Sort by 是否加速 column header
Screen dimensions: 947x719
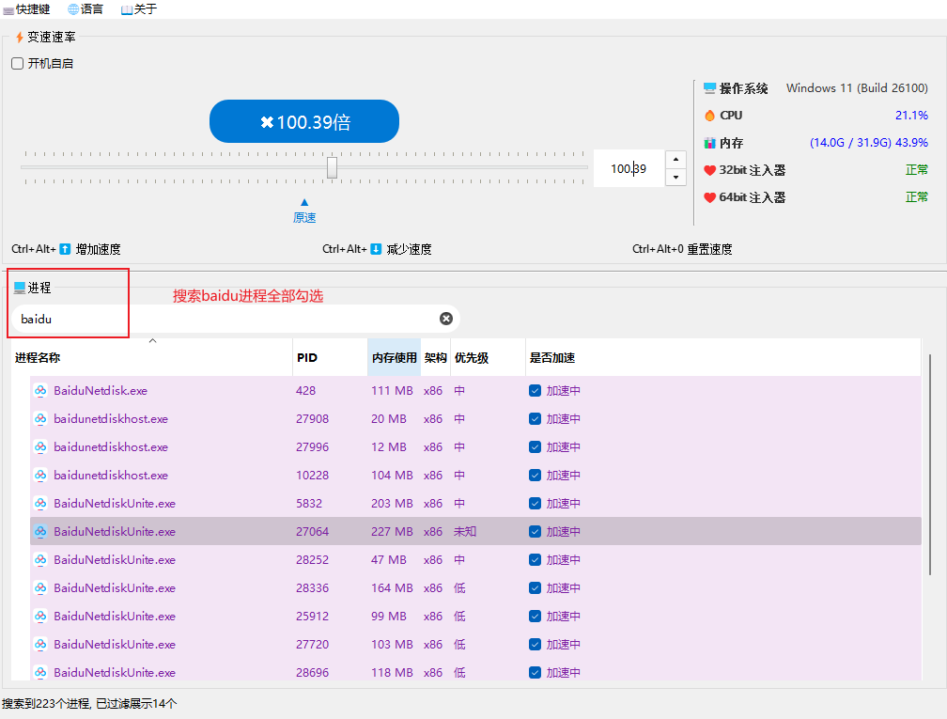click(x=723, y=358)
